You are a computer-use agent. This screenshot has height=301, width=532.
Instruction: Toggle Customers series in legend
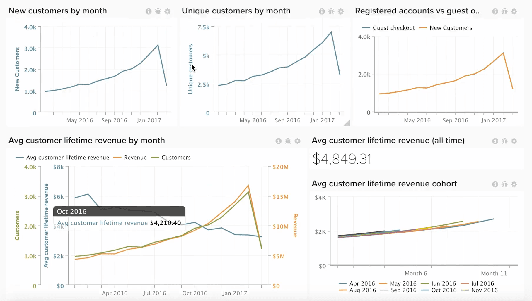pyautogui.click(x=171, y=158)
